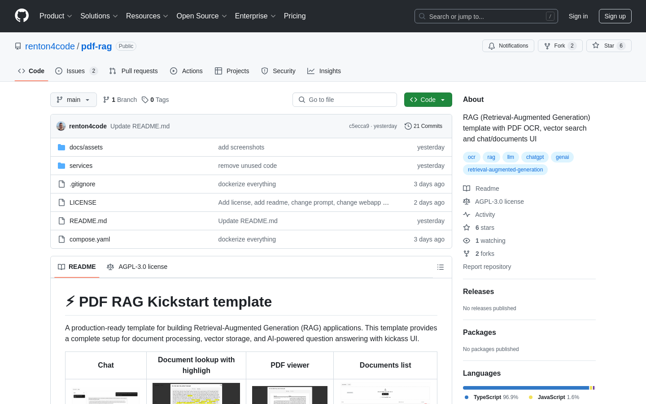The width and height of the screenshot is (646, 404).
Task: Click the docs/assets folder icon
Action: (61, 147)
